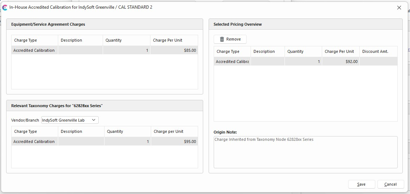Close the calibration pricing dialog
Screen dimensions: 410x194
coord(399,7)
